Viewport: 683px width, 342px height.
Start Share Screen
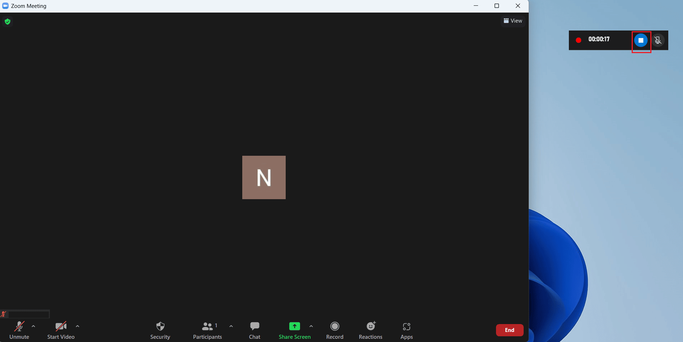click(294, 329)
